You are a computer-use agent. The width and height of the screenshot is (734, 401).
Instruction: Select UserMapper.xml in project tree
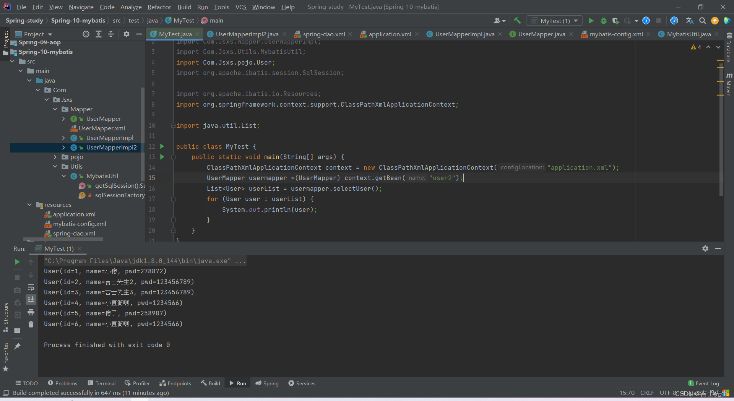102,128
